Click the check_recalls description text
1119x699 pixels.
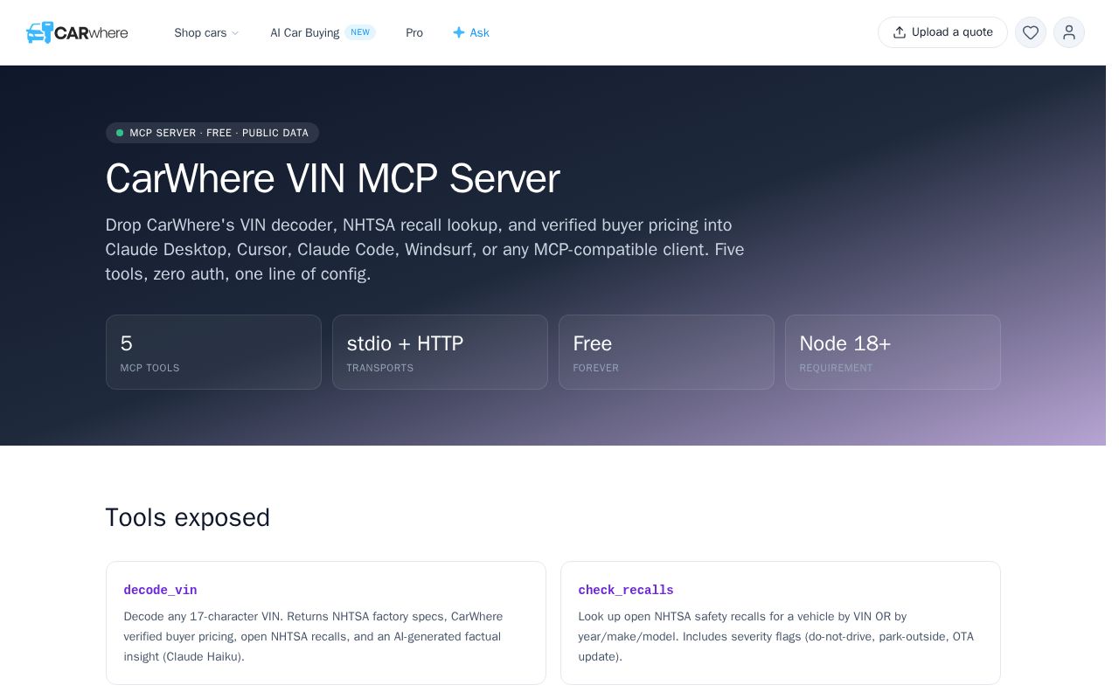776,636
